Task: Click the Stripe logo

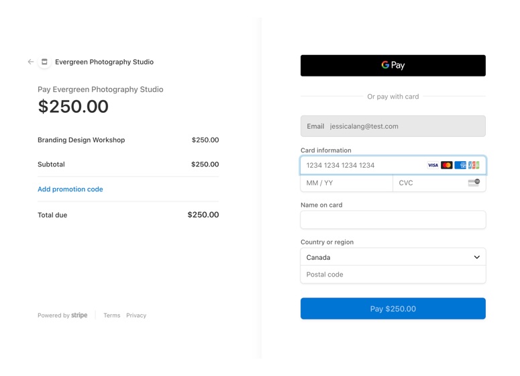Action: 79,316
